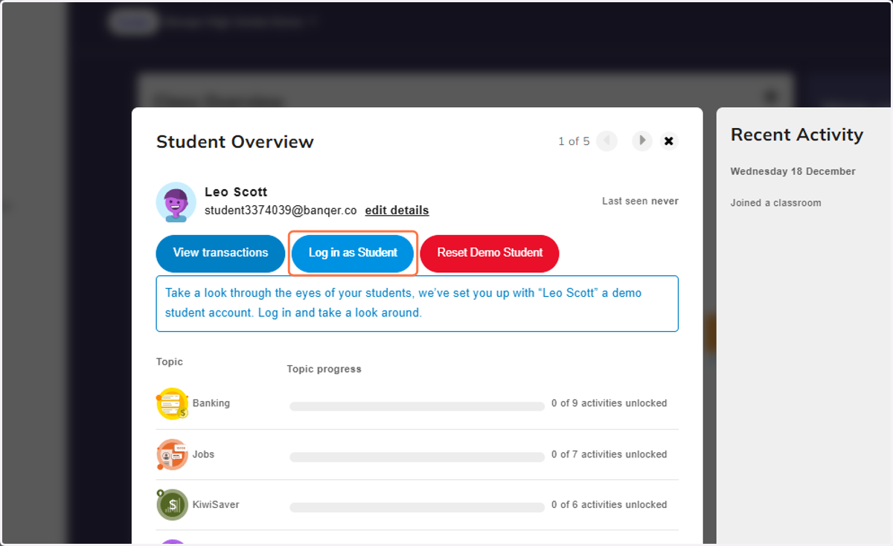Click the student email student3374039@banqer.co
The image size is (893, 546).
[x=281, y=211]
